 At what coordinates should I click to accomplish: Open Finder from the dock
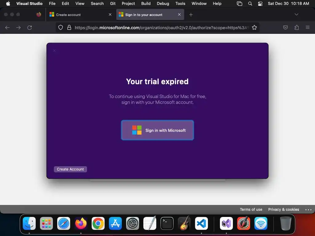(x=29, y=223)
